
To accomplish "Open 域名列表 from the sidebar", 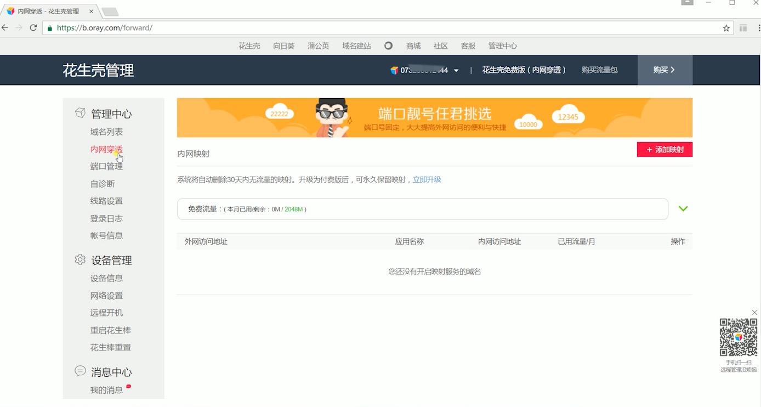I will [x=106, y=132].
